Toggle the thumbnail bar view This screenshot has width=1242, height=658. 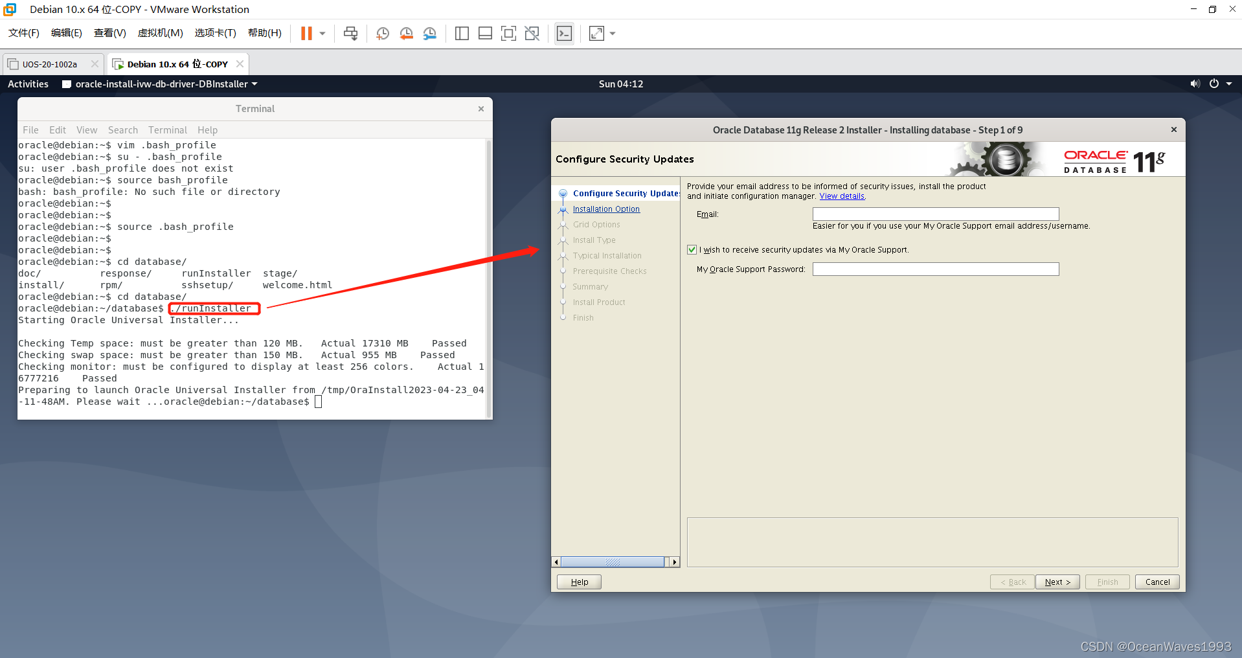coord(485,34)
